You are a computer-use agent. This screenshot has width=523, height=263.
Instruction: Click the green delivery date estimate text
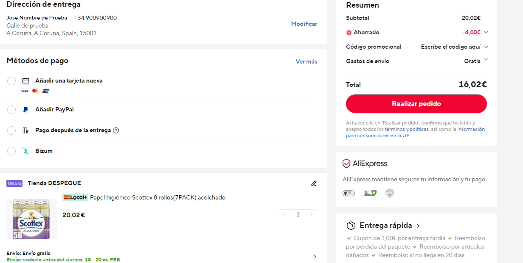(63, 259)
